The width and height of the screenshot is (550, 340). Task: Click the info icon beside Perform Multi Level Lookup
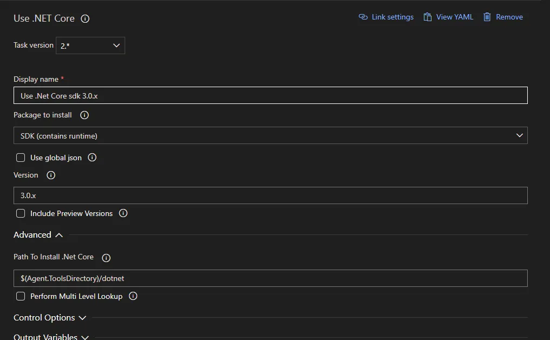click(133, 296)
